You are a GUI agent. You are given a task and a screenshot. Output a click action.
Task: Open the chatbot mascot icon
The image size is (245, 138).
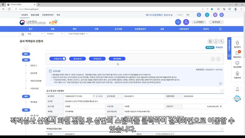[237, 98]
